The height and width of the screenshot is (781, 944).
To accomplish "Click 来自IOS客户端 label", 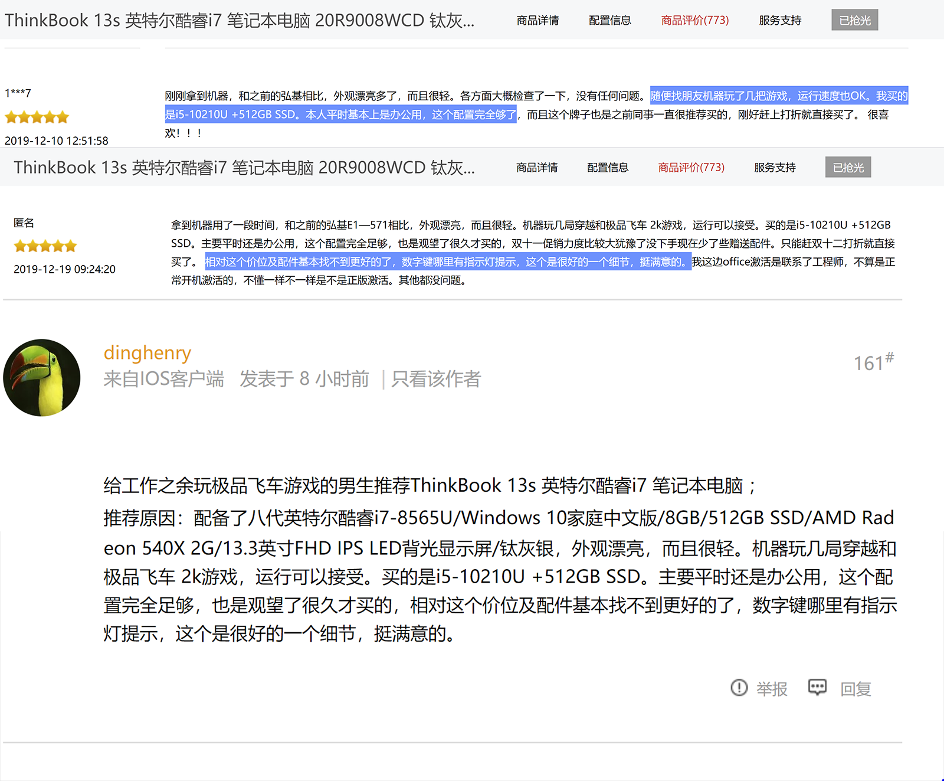I will pos(164,378).
